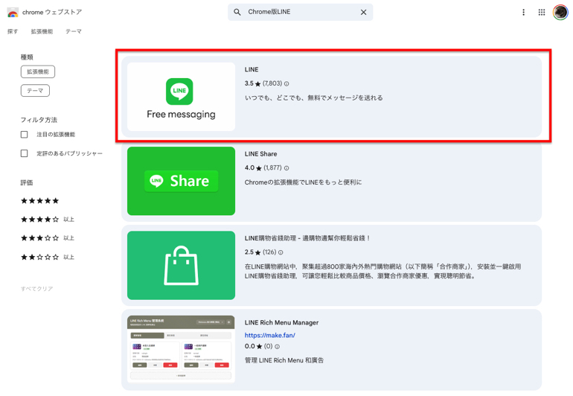Image resolution: width=573 pixels, height=396 pixels.
Task: Click the search magnifier icon
Action: pos(237,13)
